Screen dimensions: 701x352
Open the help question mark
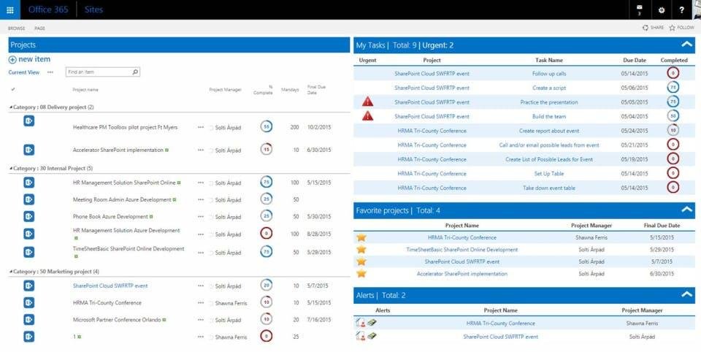681,9
